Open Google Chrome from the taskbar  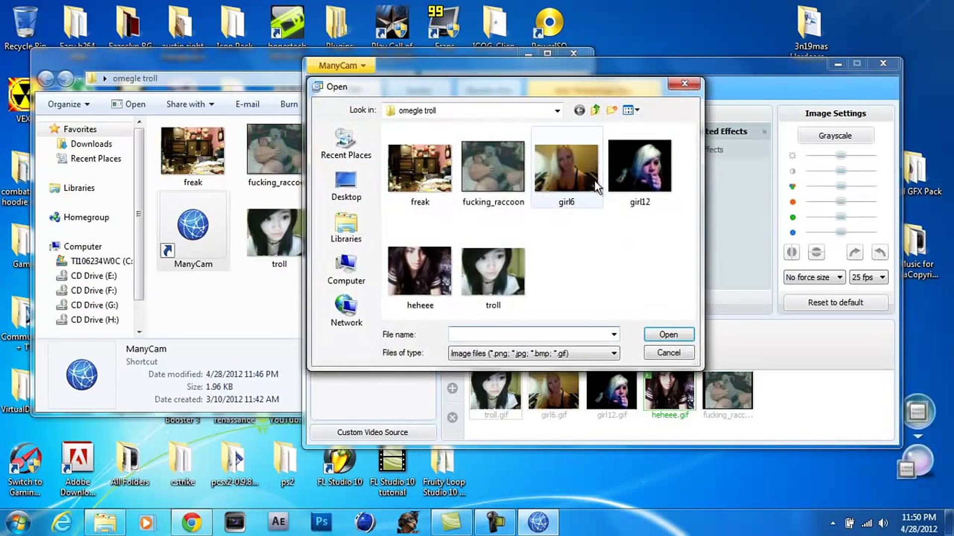pos(191,522)
